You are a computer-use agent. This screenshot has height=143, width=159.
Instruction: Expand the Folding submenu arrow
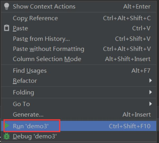(151, 92)
